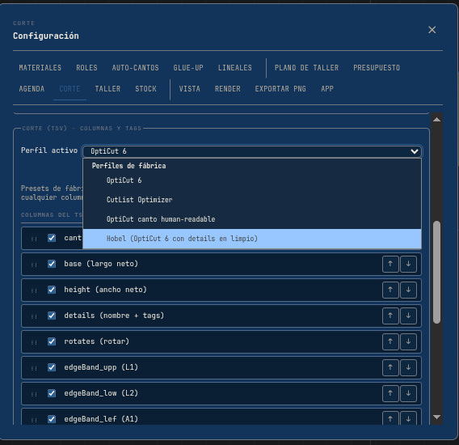Click drag handle of edgeBand_lef (A1) row
The height and width of the screenshot is (445, 459).
click(x=34, y=420)
